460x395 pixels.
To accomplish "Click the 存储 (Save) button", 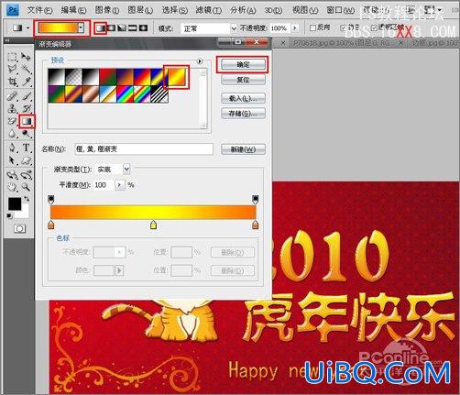I will point(243,114).
